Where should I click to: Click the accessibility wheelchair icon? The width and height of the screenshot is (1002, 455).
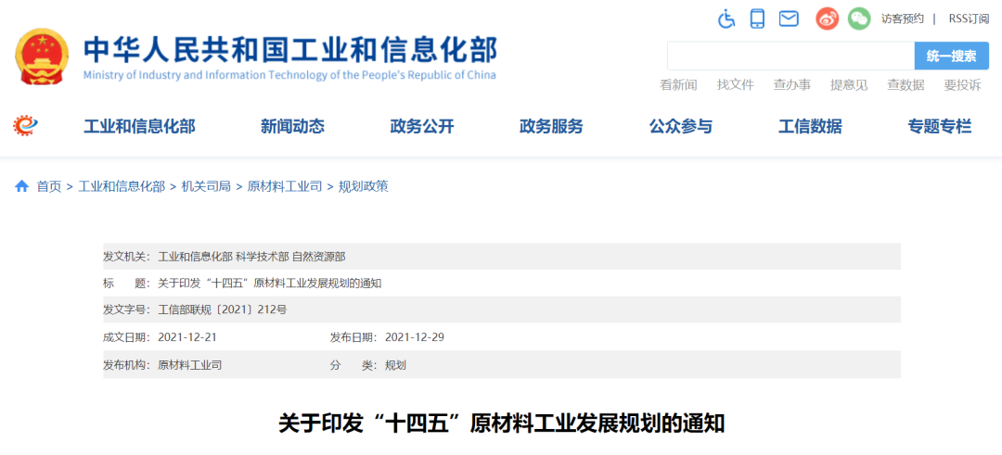pos(726,19)
